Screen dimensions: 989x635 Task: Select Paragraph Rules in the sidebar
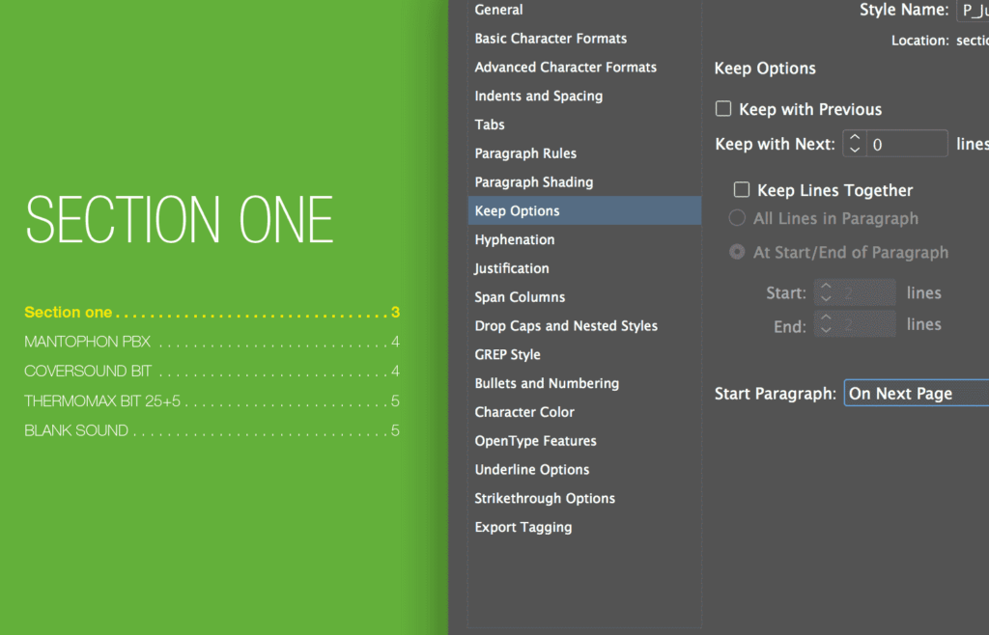click(525, 152)
